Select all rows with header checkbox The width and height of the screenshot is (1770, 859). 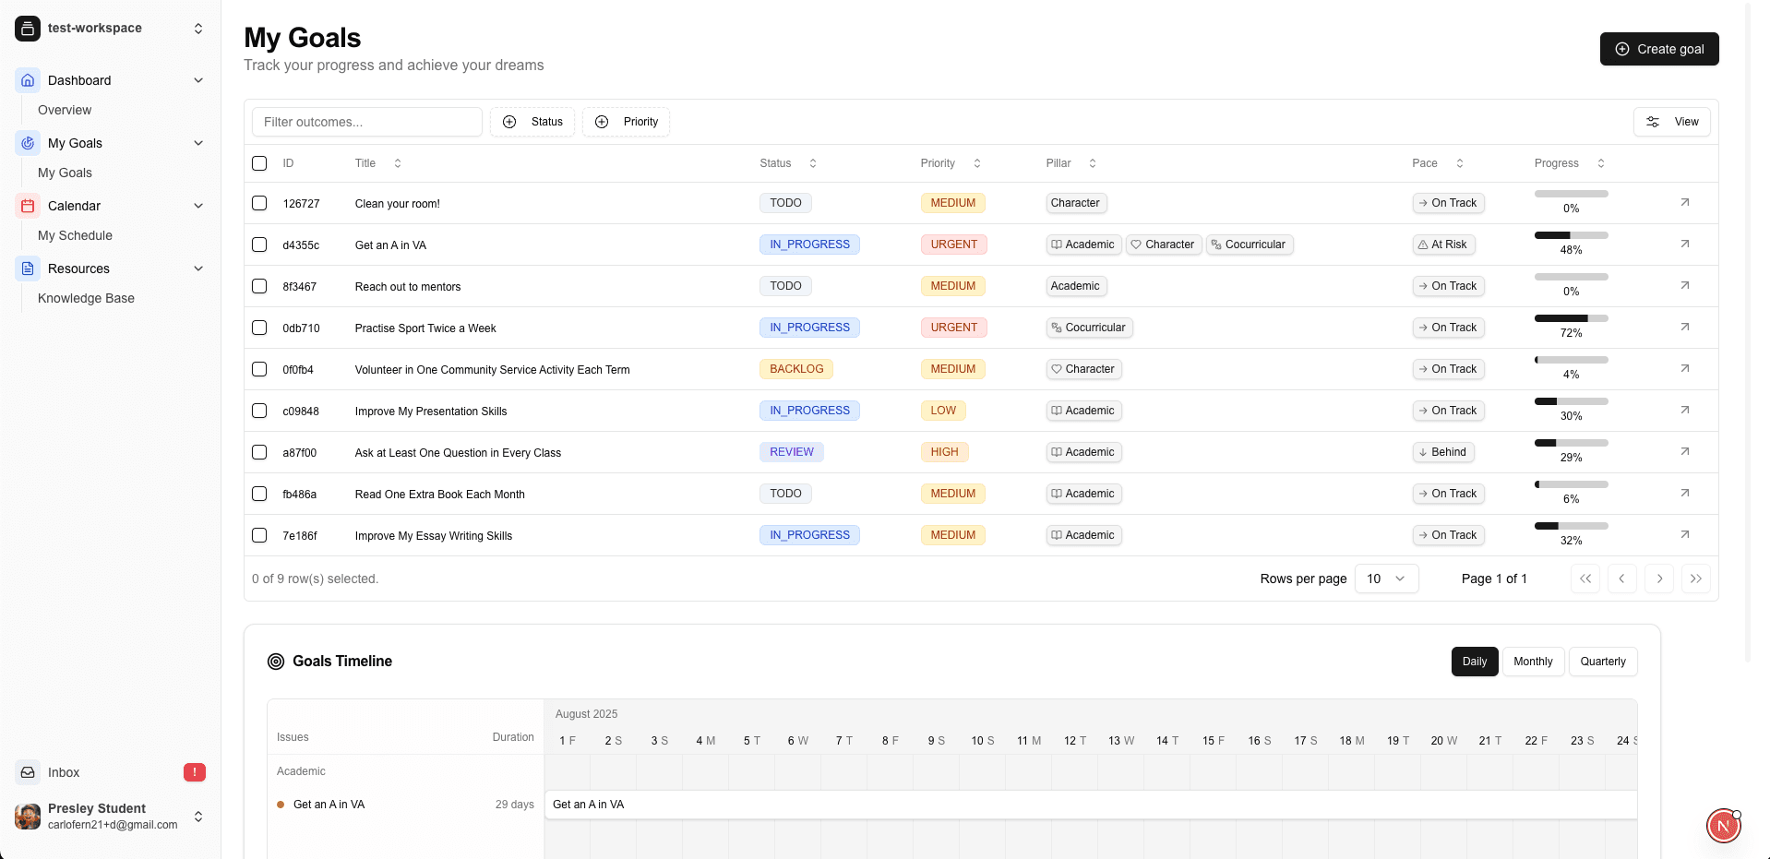coord(259,163)
